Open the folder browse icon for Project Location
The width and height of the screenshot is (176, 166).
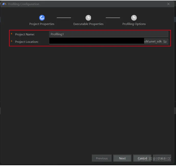coord(165,42)
